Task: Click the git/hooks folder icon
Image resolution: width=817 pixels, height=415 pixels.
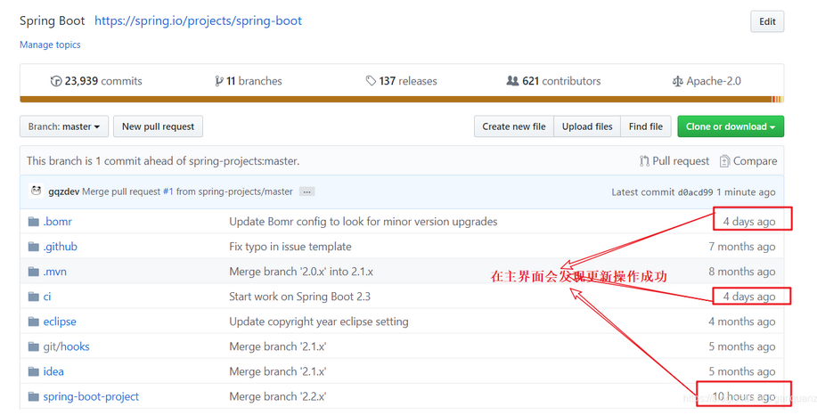Action: pyautogui.click(x=34, y=346)
